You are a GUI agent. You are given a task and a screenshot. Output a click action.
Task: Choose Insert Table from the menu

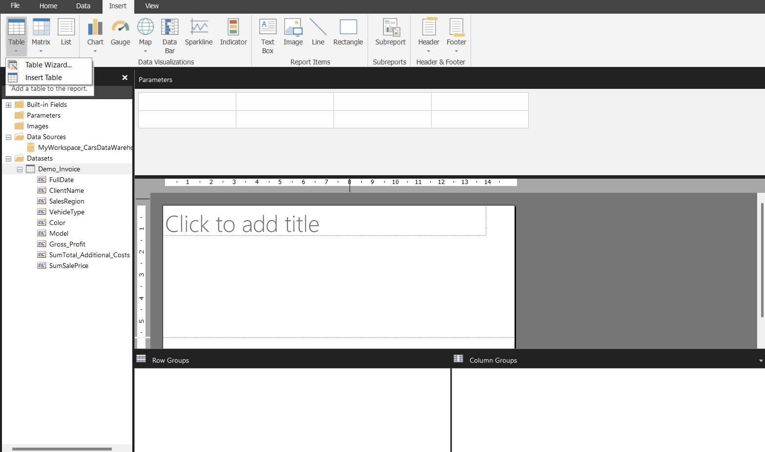point(43,77)
